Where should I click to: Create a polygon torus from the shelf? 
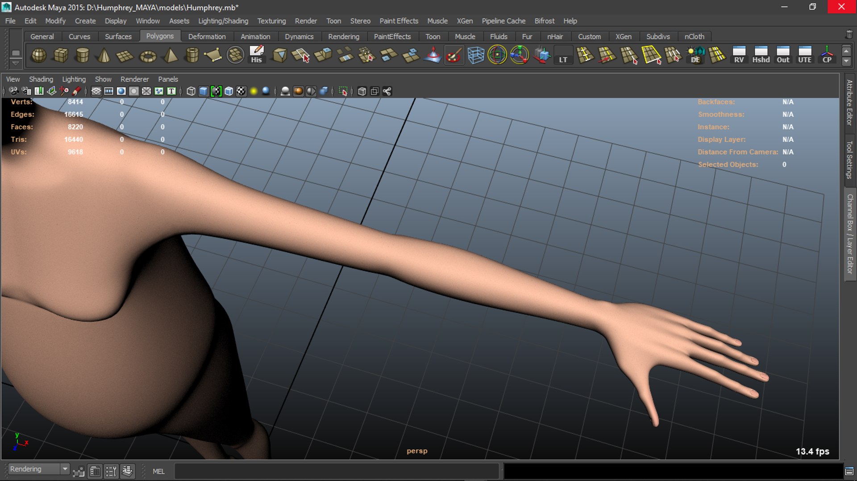(x=148, y=55)
